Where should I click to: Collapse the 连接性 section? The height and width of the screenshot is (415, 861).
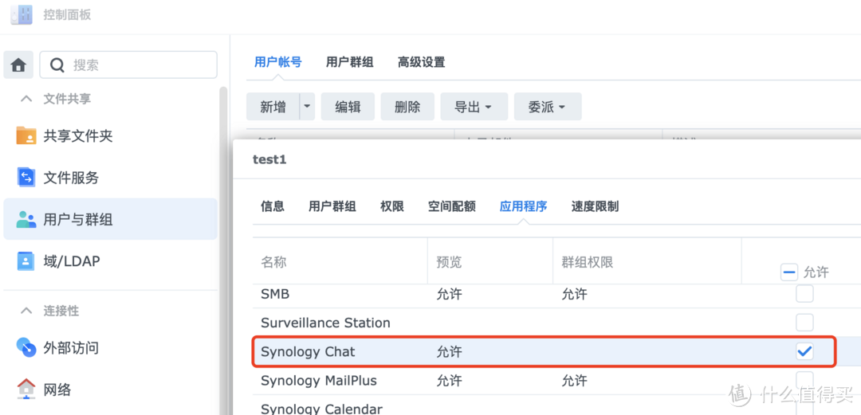click(26, 311)
